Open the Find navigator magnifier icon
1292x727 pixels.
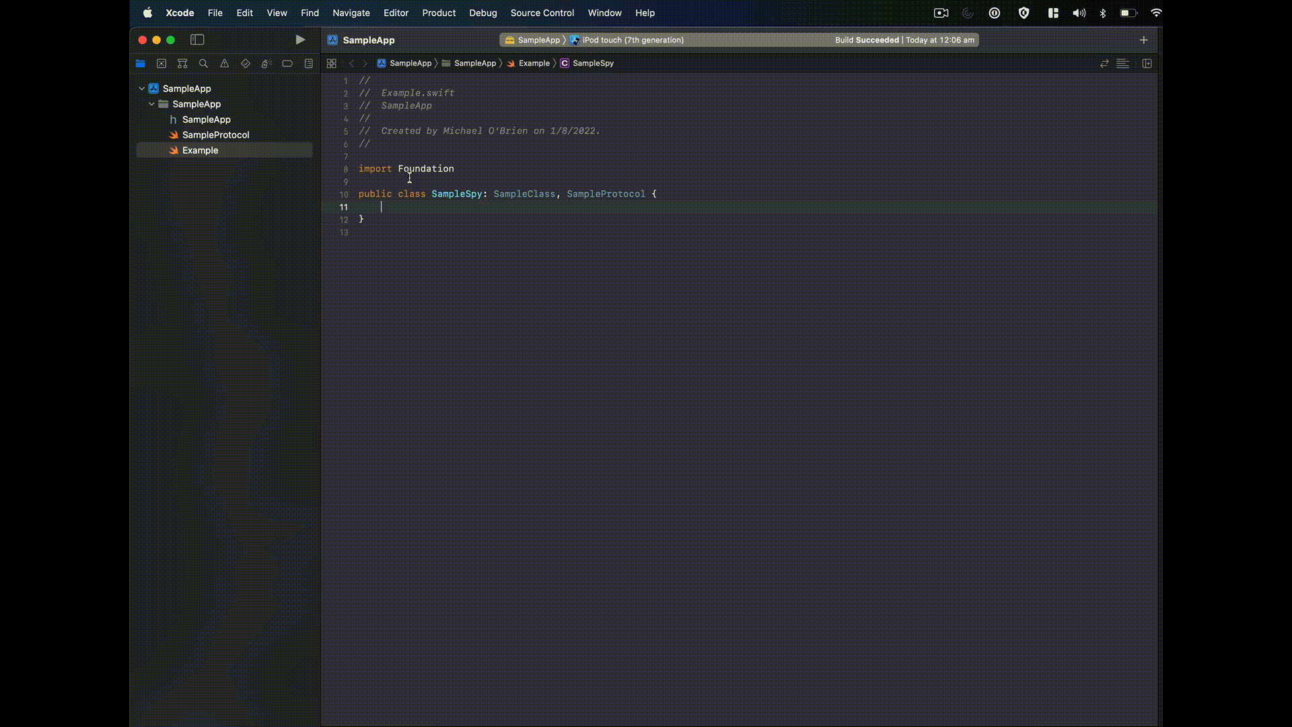[x=203, y=63]
